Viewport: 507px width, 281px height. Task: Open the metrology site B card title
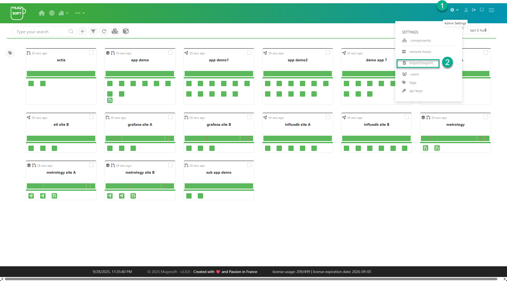click(140, 173)
